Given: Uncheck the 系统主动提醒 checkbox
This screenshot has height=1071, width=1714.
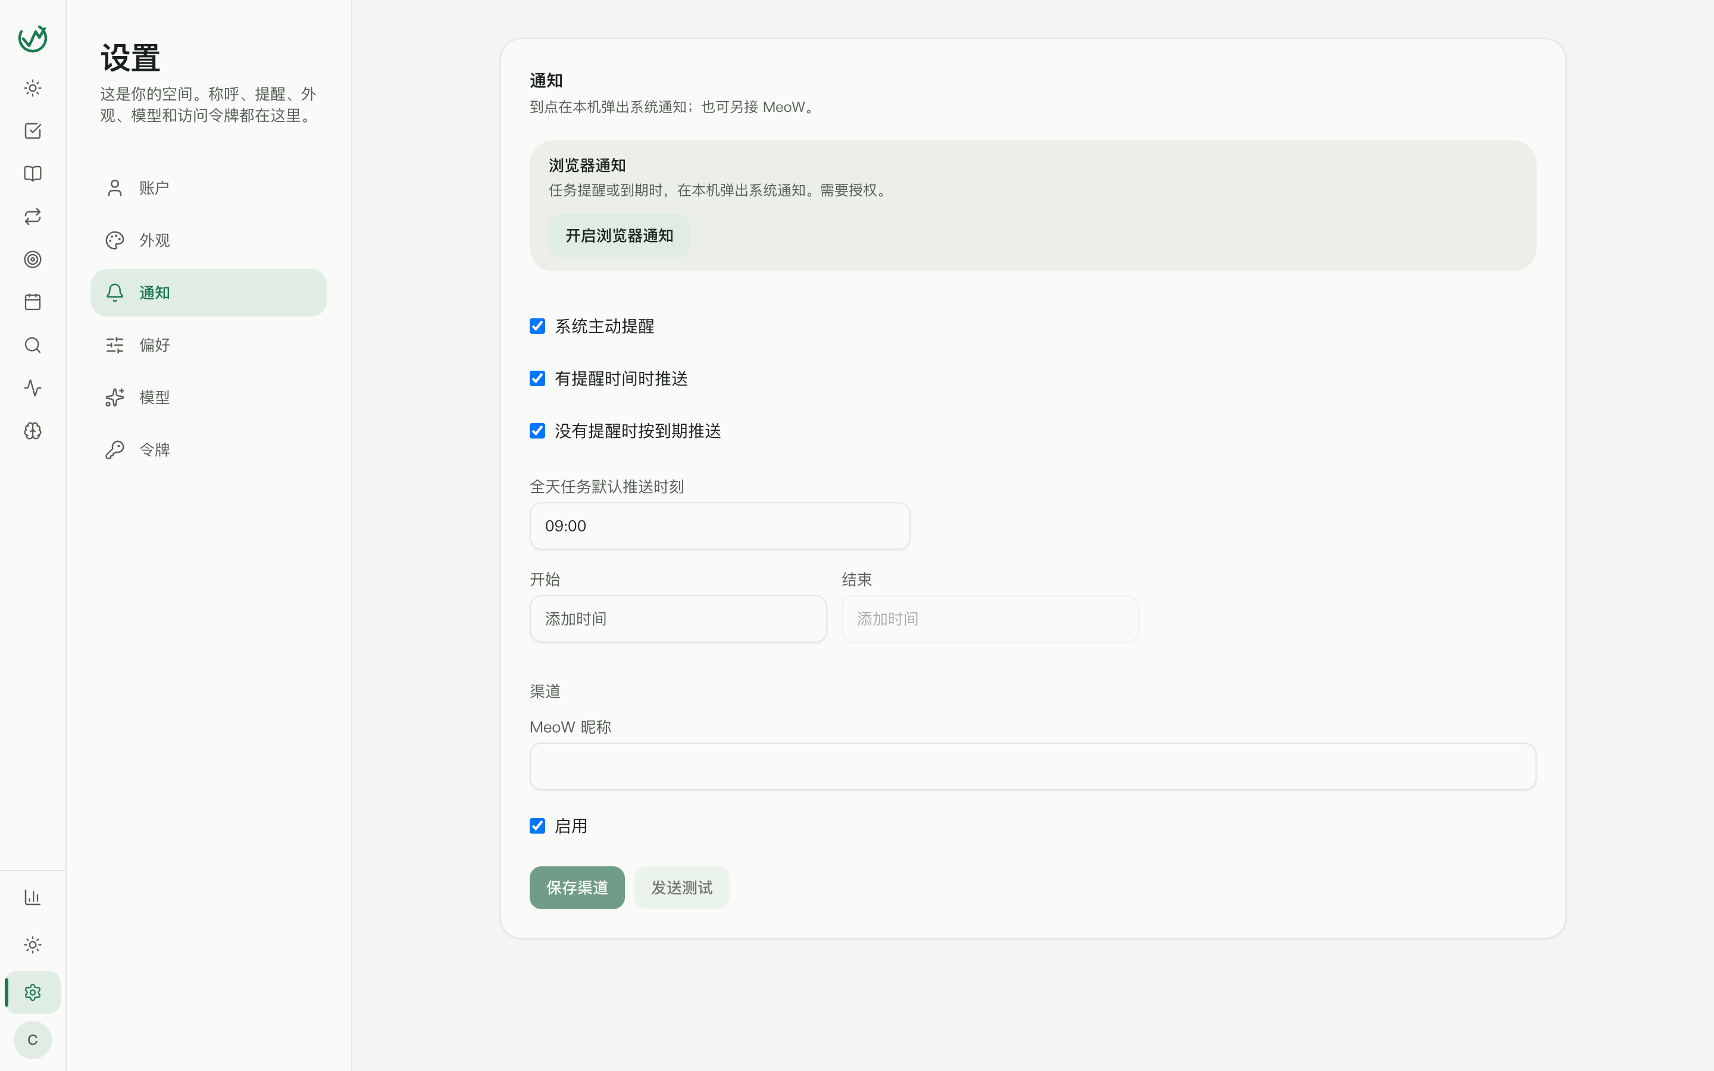Looking at the screenshot, I should 537,327.
